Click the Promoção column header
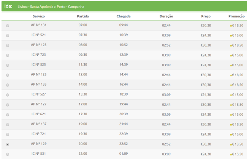247x160 pixels. [x=236, y=16]
